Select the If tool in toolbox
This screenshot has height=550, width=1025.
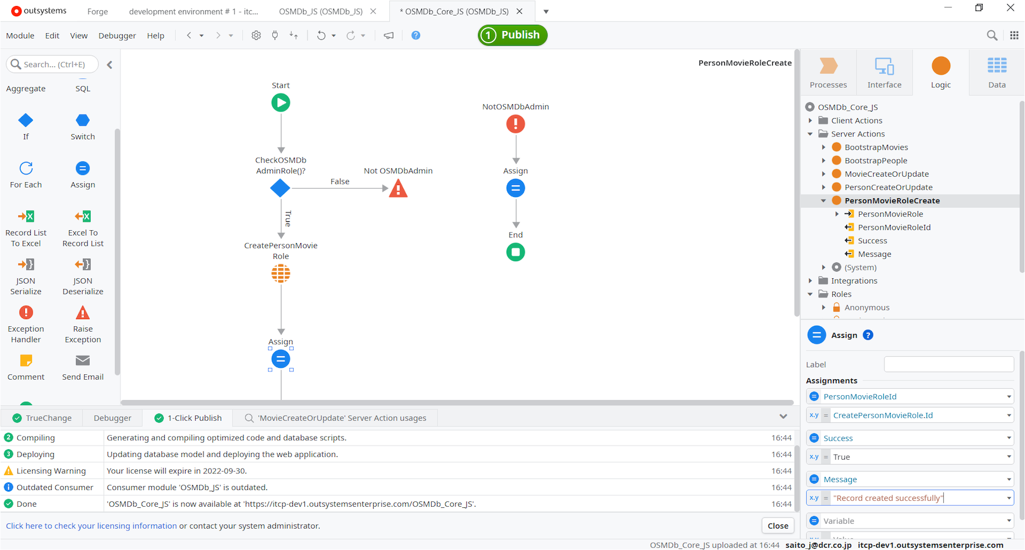tap(26, 126)
